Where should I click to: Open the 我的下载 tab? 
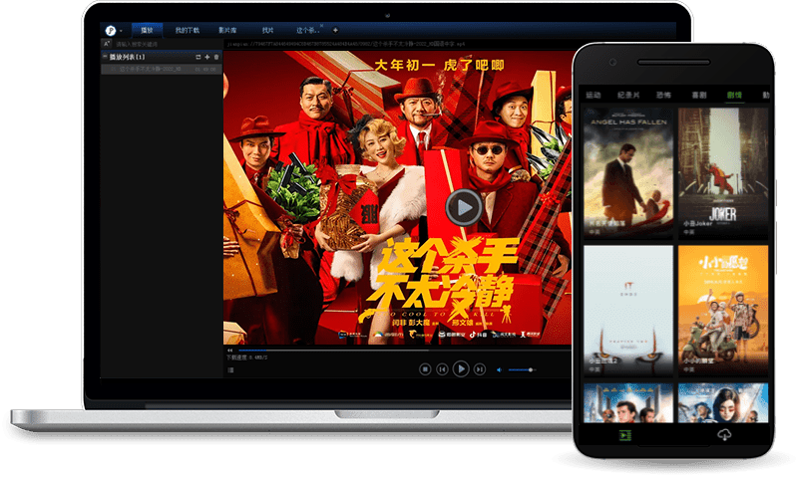pyautogui.click(x=188, y=31)
